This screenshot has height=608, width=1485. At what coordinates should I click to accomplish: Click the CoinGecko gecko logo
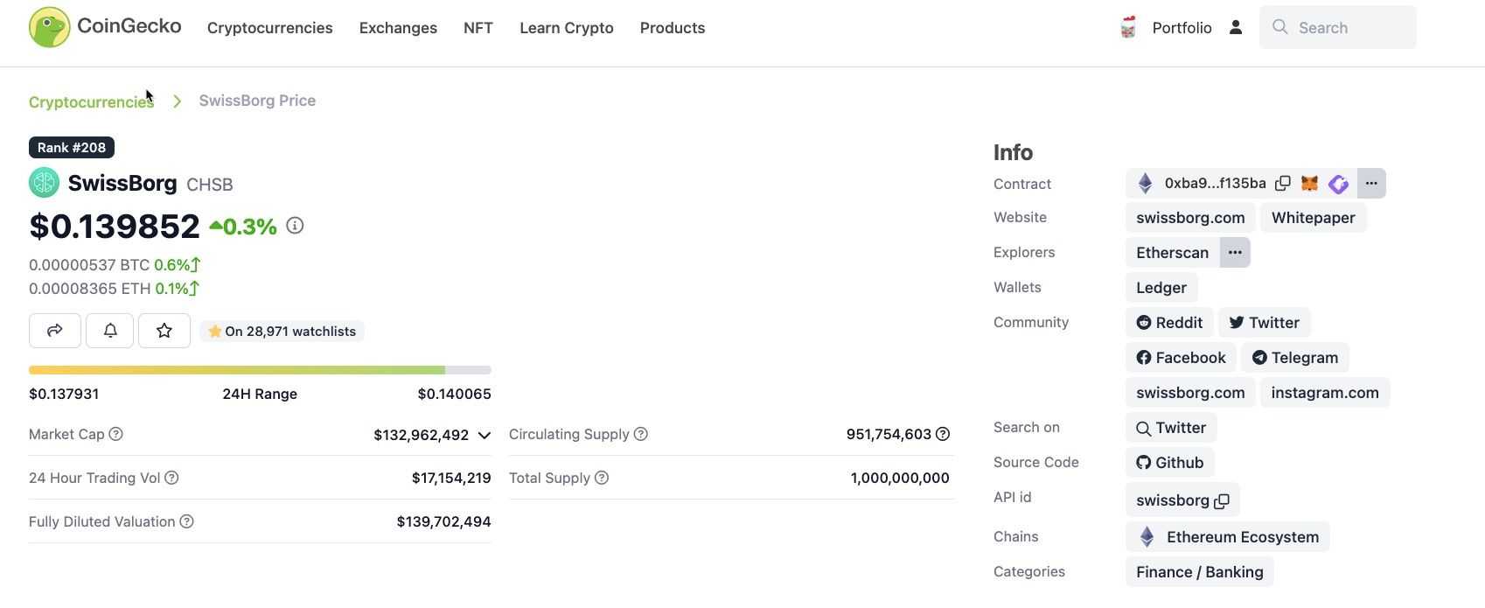49,27
